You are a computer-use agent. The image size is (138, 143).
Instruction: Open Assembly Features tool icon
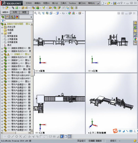coord(38,8)
